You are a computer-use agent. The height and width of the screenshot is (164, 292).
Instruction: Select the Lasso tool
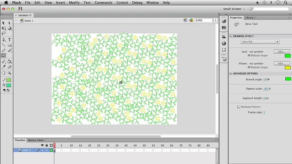pyautogui.click(x=4, y=33)
